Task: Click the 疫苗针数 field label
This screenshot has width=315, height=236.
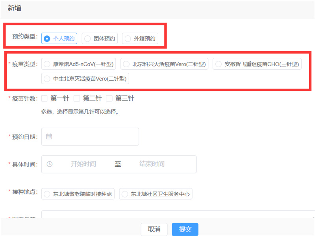Action: [25, 99]
